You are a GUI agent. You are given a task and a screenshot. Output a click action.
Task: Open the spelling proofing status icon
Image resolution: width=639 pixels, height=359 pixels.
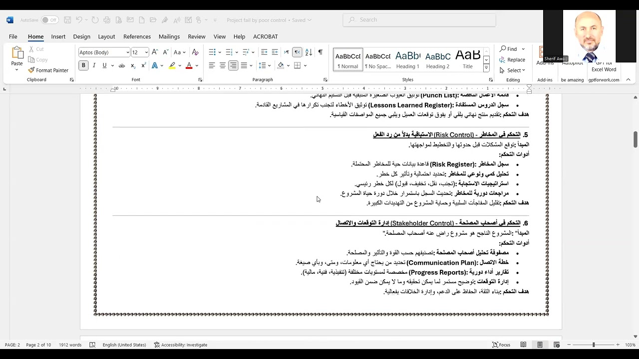pyautogui.click(x=92, y=345)
